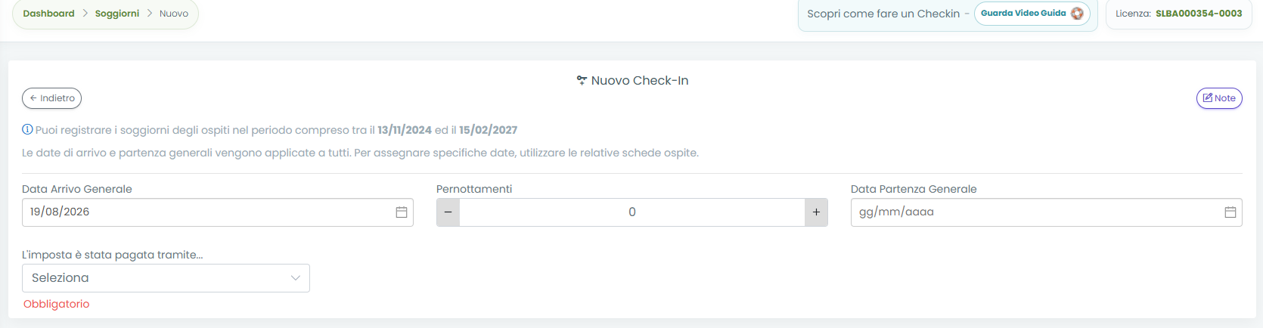Select the Nuovo breadcrumb item
This screenshot has width=1263, height=328.
click(x=174, y=14)
